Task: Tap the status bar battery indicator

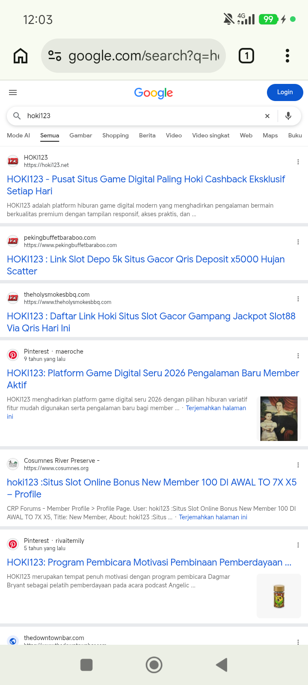Action: (269, 19)
